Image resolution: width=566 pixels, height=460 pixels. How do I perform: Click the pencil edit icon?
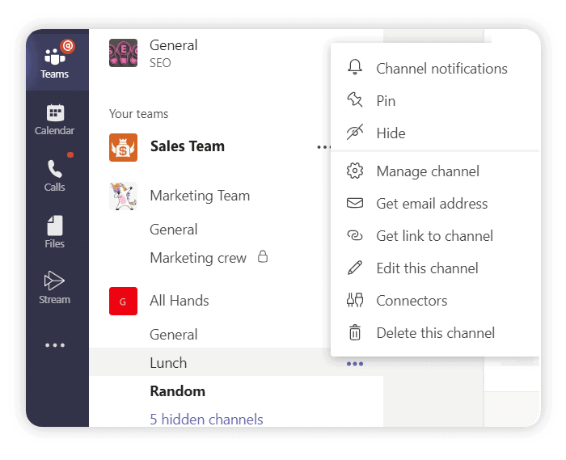[355, 268]
